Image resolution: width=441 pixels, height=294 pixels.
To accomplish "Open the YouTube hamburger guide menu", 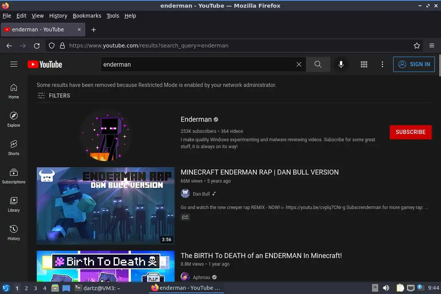I will pyautogui.click(x=14, y=64).
